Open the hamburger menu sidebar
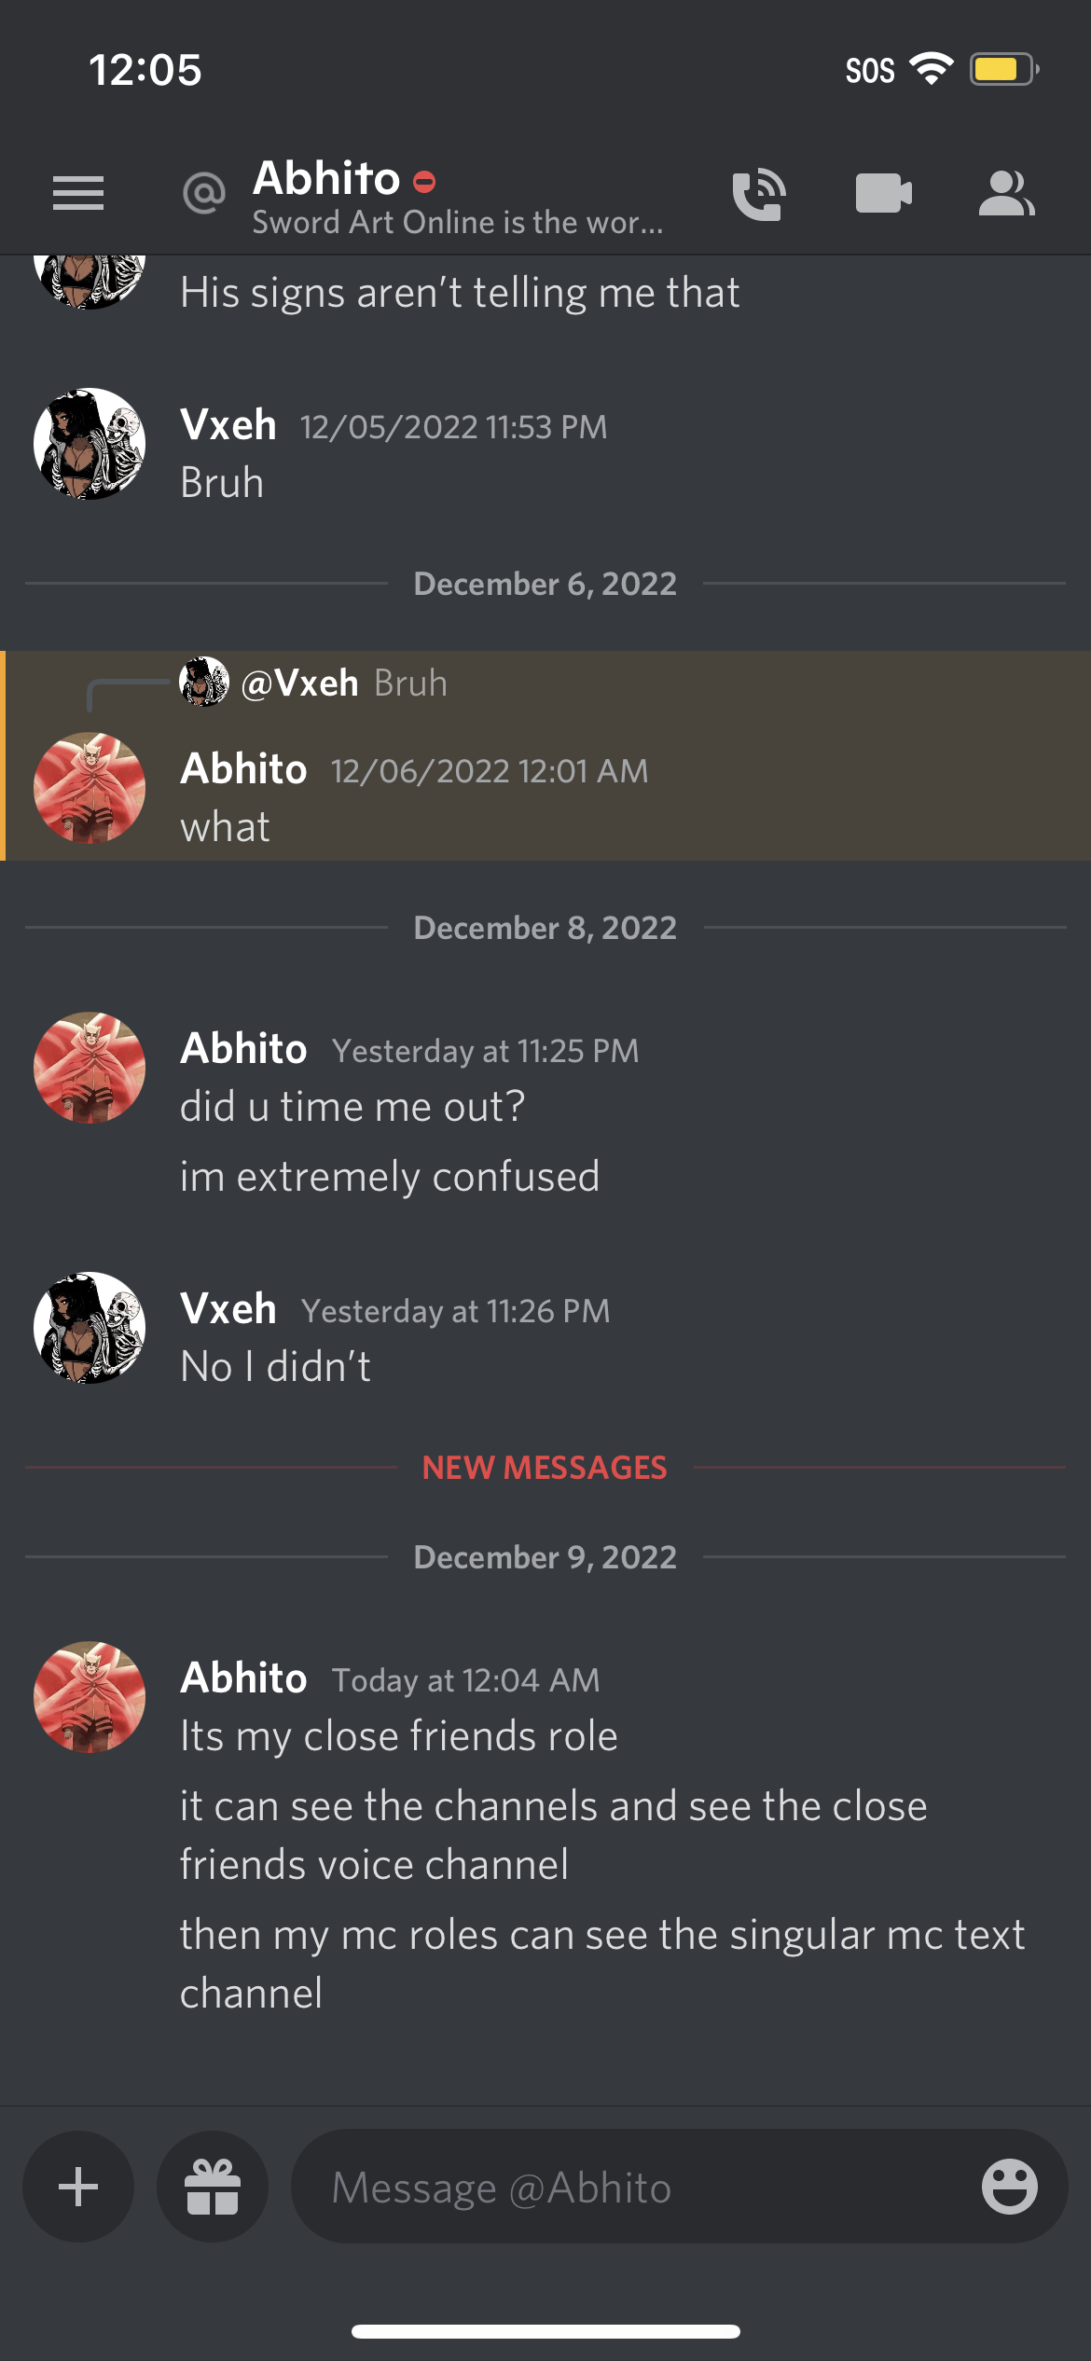Image resolution: width=1091 pixels, height=2361 pixels. coord(78,193)
